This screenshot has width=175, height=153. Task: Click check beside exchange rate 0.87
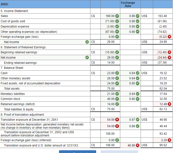click(x=138, y=120)
